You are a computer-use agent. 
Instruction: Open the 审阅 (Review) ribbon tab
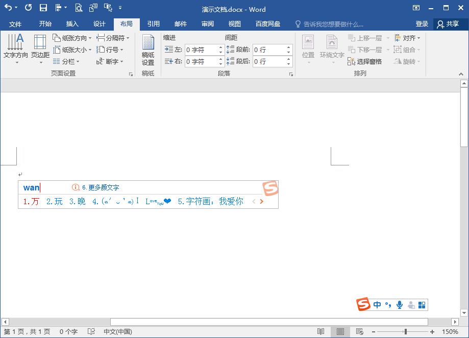[207, 23]
